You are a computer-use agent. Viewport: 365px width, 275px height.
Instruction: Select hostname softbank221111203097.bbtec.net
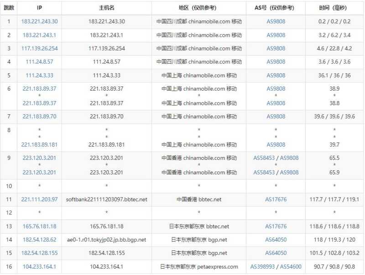click(107, 199)
